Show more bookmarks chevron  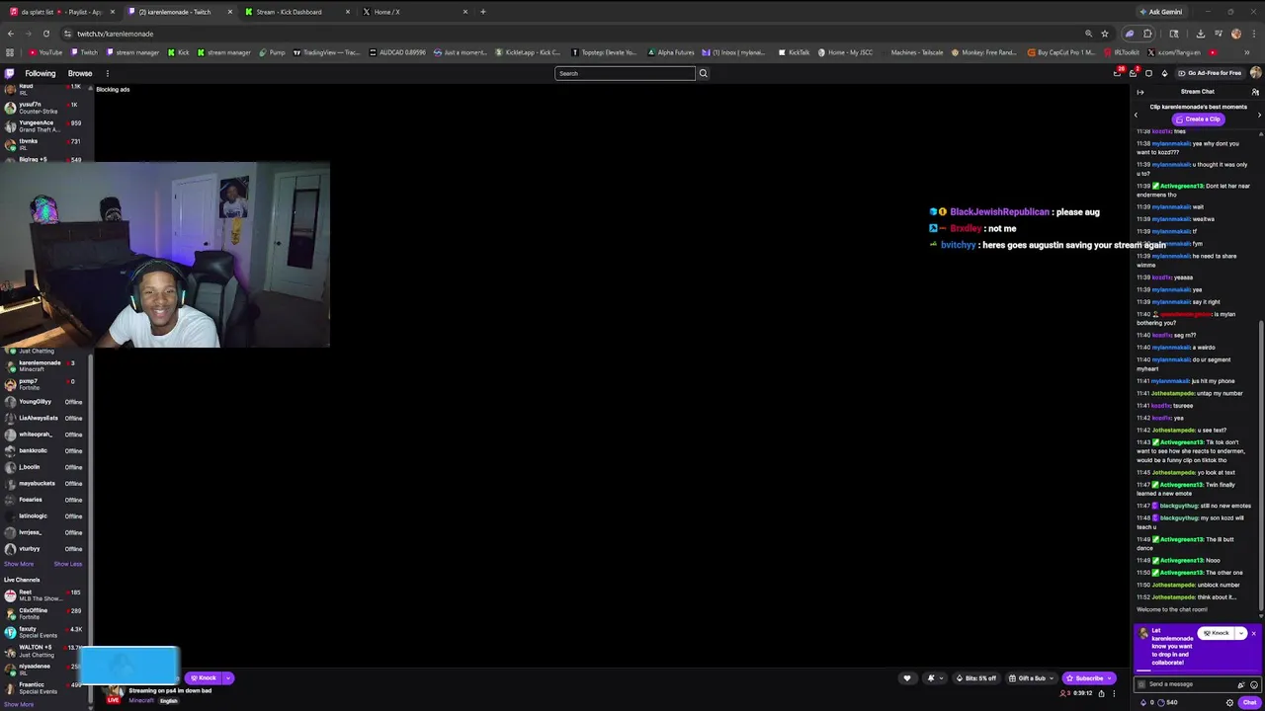click(1247, 52)
